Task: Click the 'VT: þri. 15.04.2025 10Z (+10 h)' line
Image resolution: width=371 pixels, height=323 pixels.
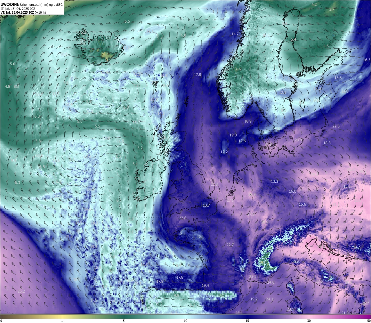Action: (23, 12)
